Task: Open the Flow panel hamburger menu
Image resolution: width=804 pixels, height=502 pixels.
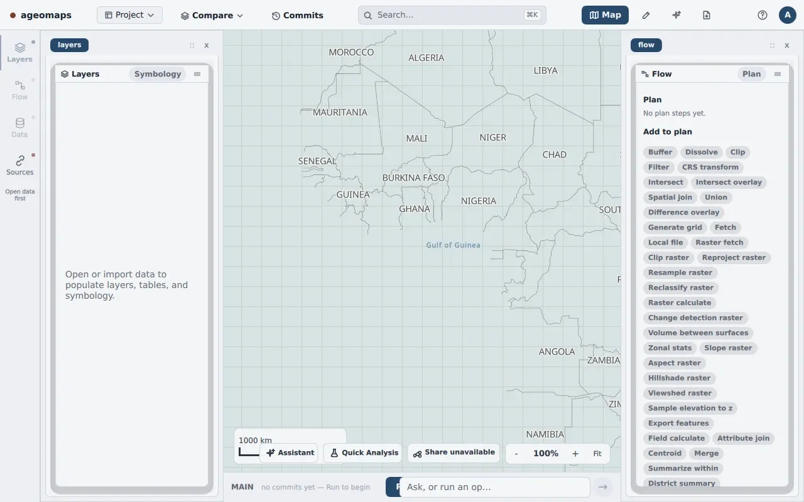Action: (x=778, y=74)
